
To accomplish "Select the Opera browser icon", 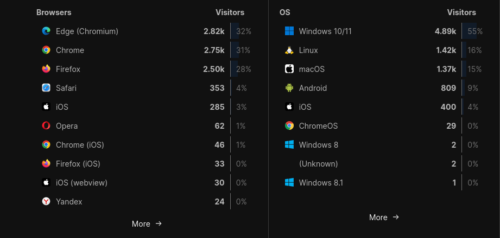I will [x=46, y=126].
